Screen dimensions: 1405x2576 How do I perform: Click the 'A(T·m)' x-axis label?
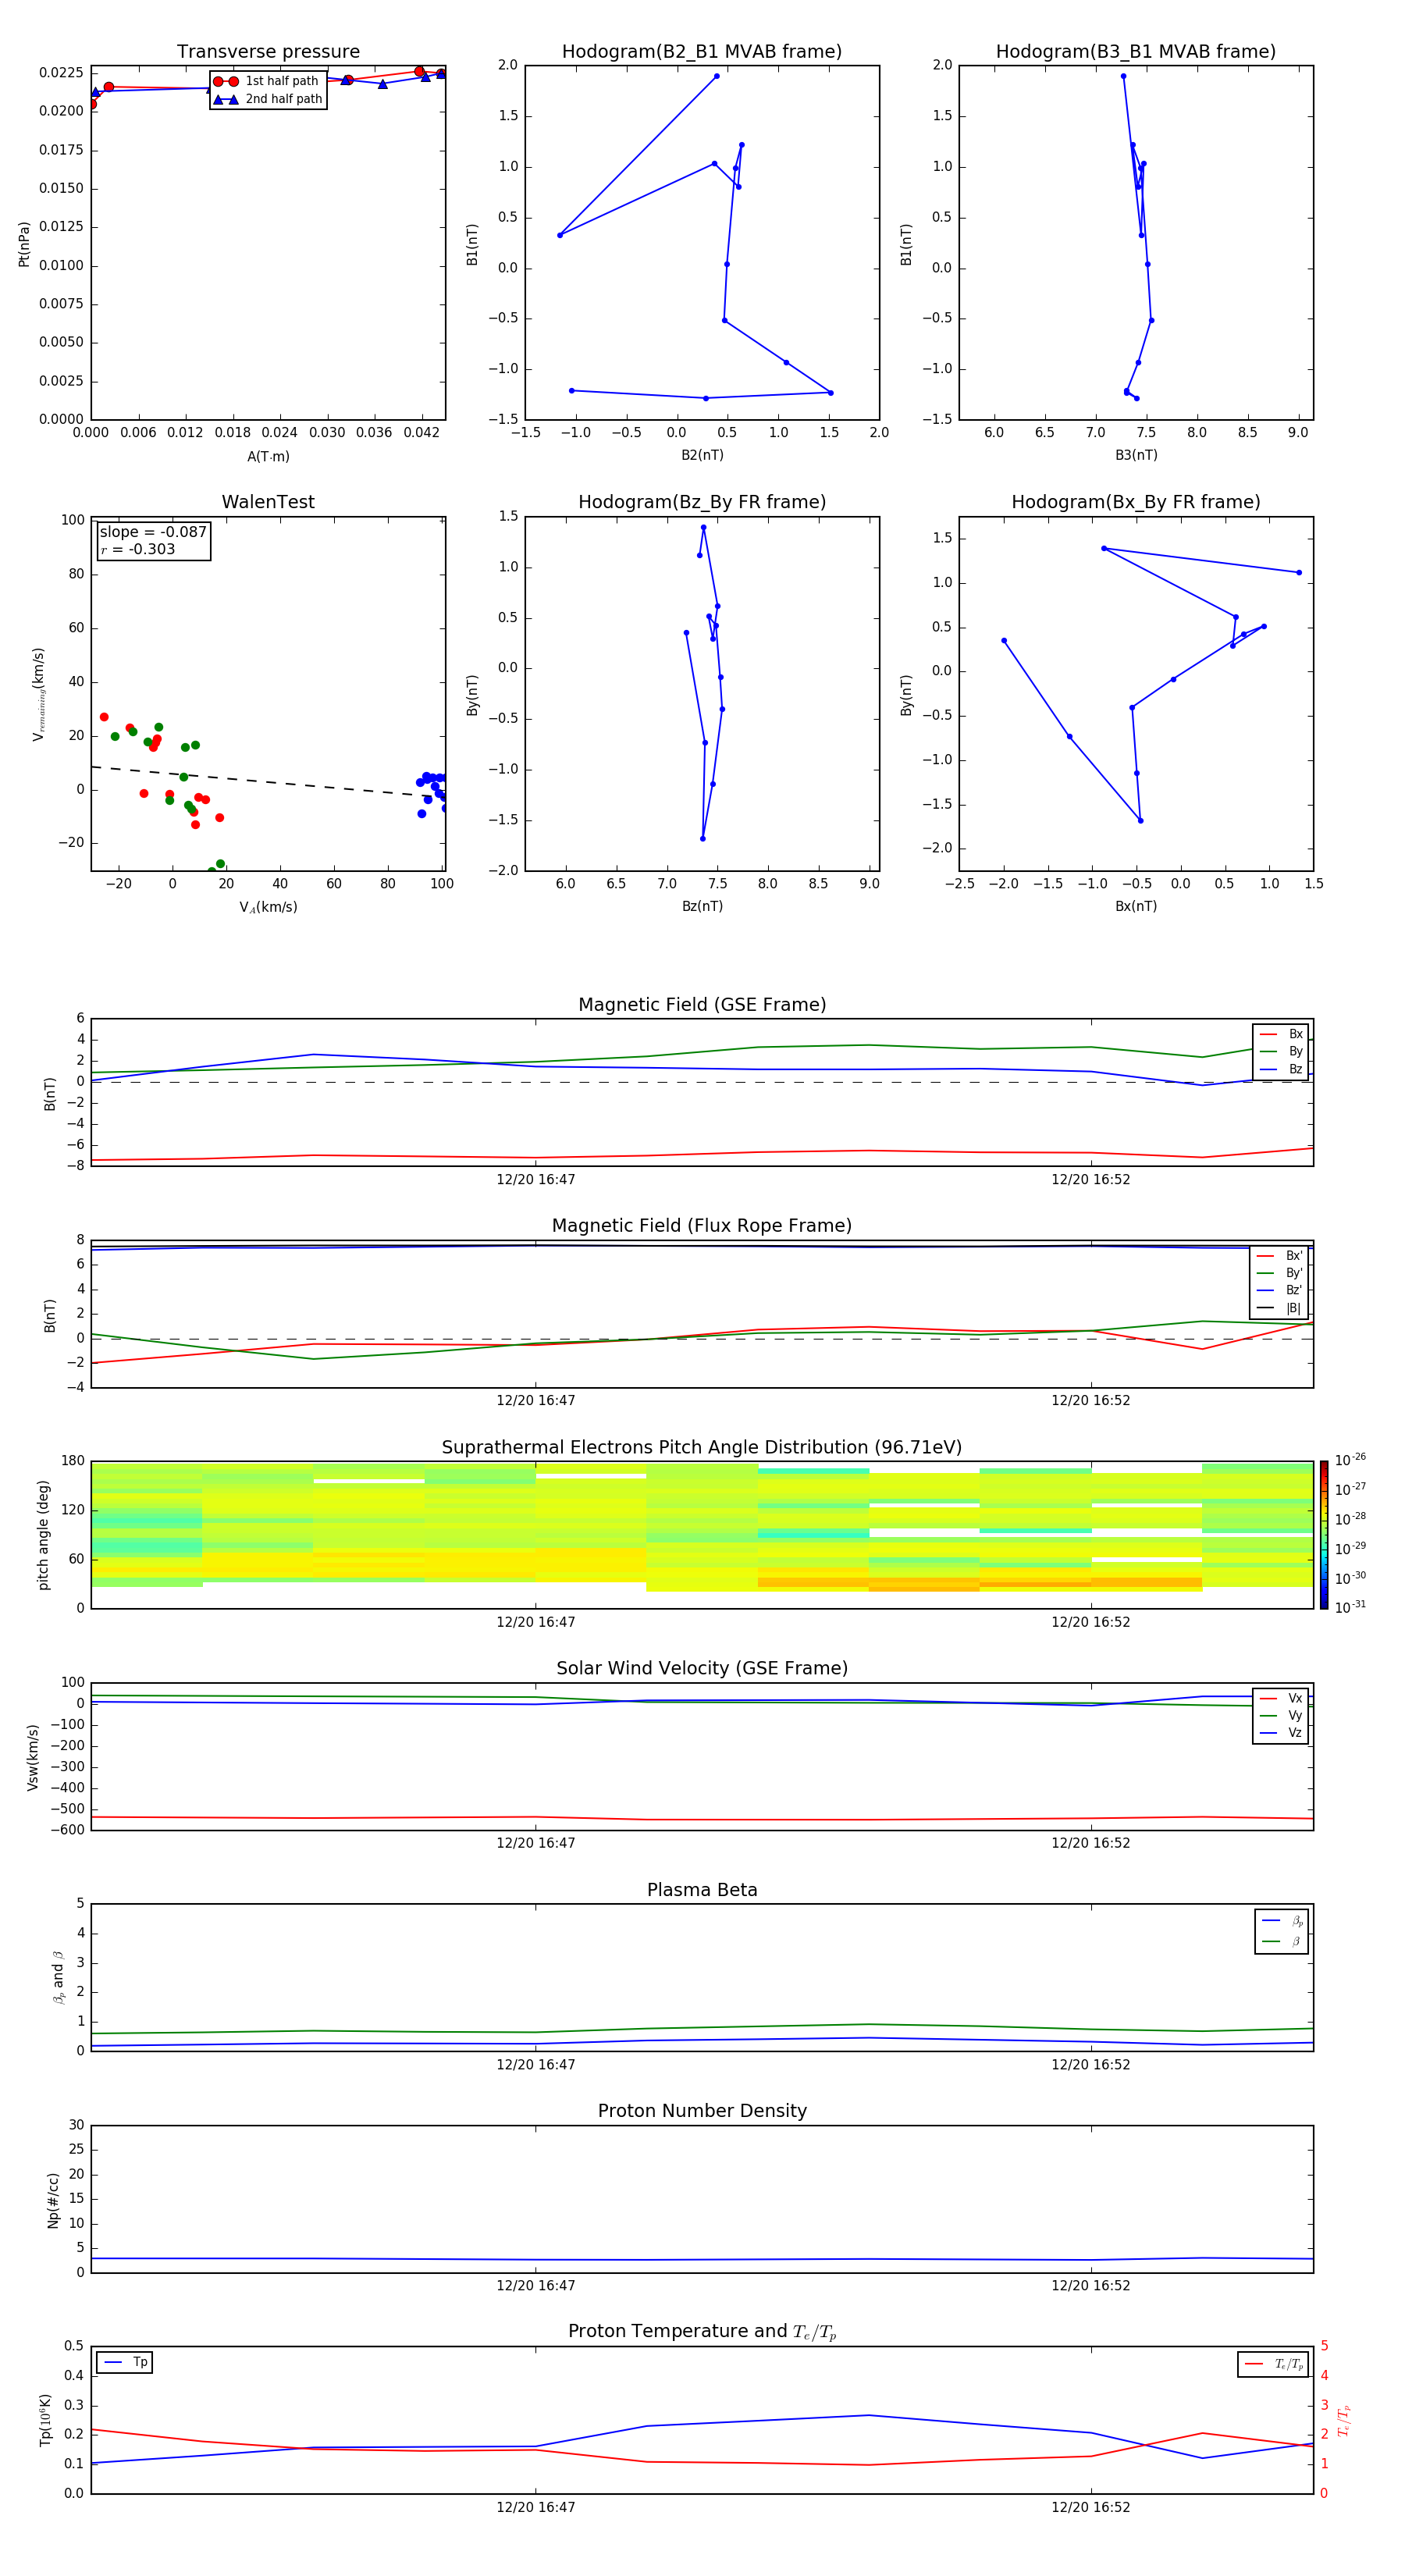(x=268, y=457)
